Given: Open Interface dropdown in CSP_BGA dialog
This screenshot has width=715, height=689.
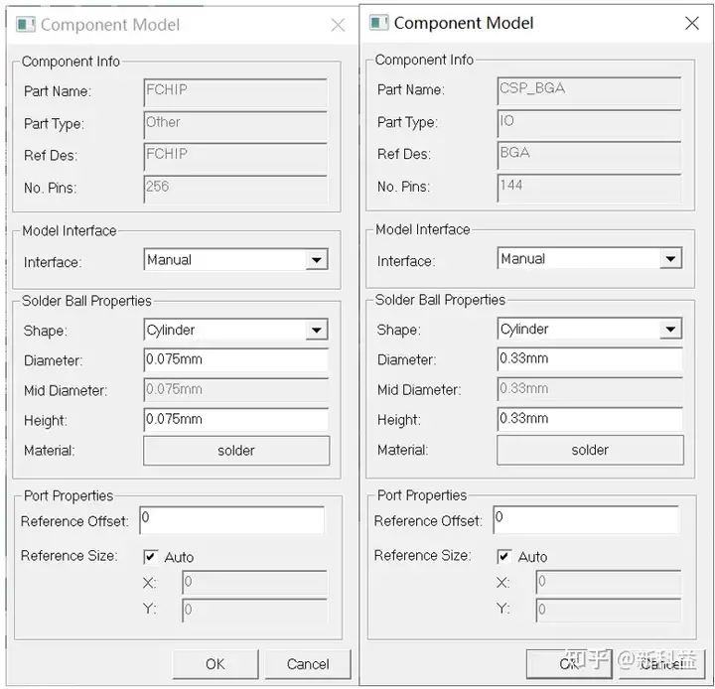Looking at the screenshot, I should (670, 259).
